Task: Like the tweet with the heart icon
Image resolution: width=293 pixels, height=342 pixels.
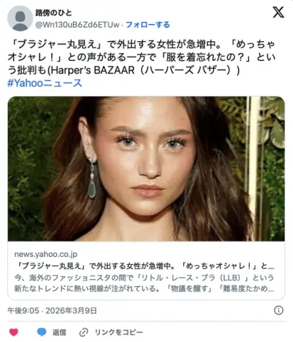Action: coord(14,332)
